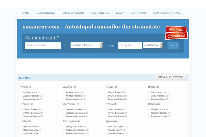206x137 pixels.
Task: Click the 'add your classifieds' red badge
Action: pyautogui.click(x=176, y=33)
